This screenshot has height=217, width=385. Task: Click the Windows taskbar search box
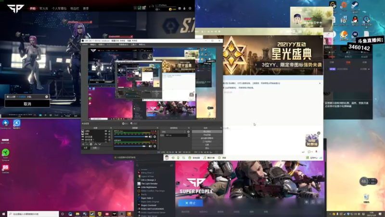tap(33, 214)
